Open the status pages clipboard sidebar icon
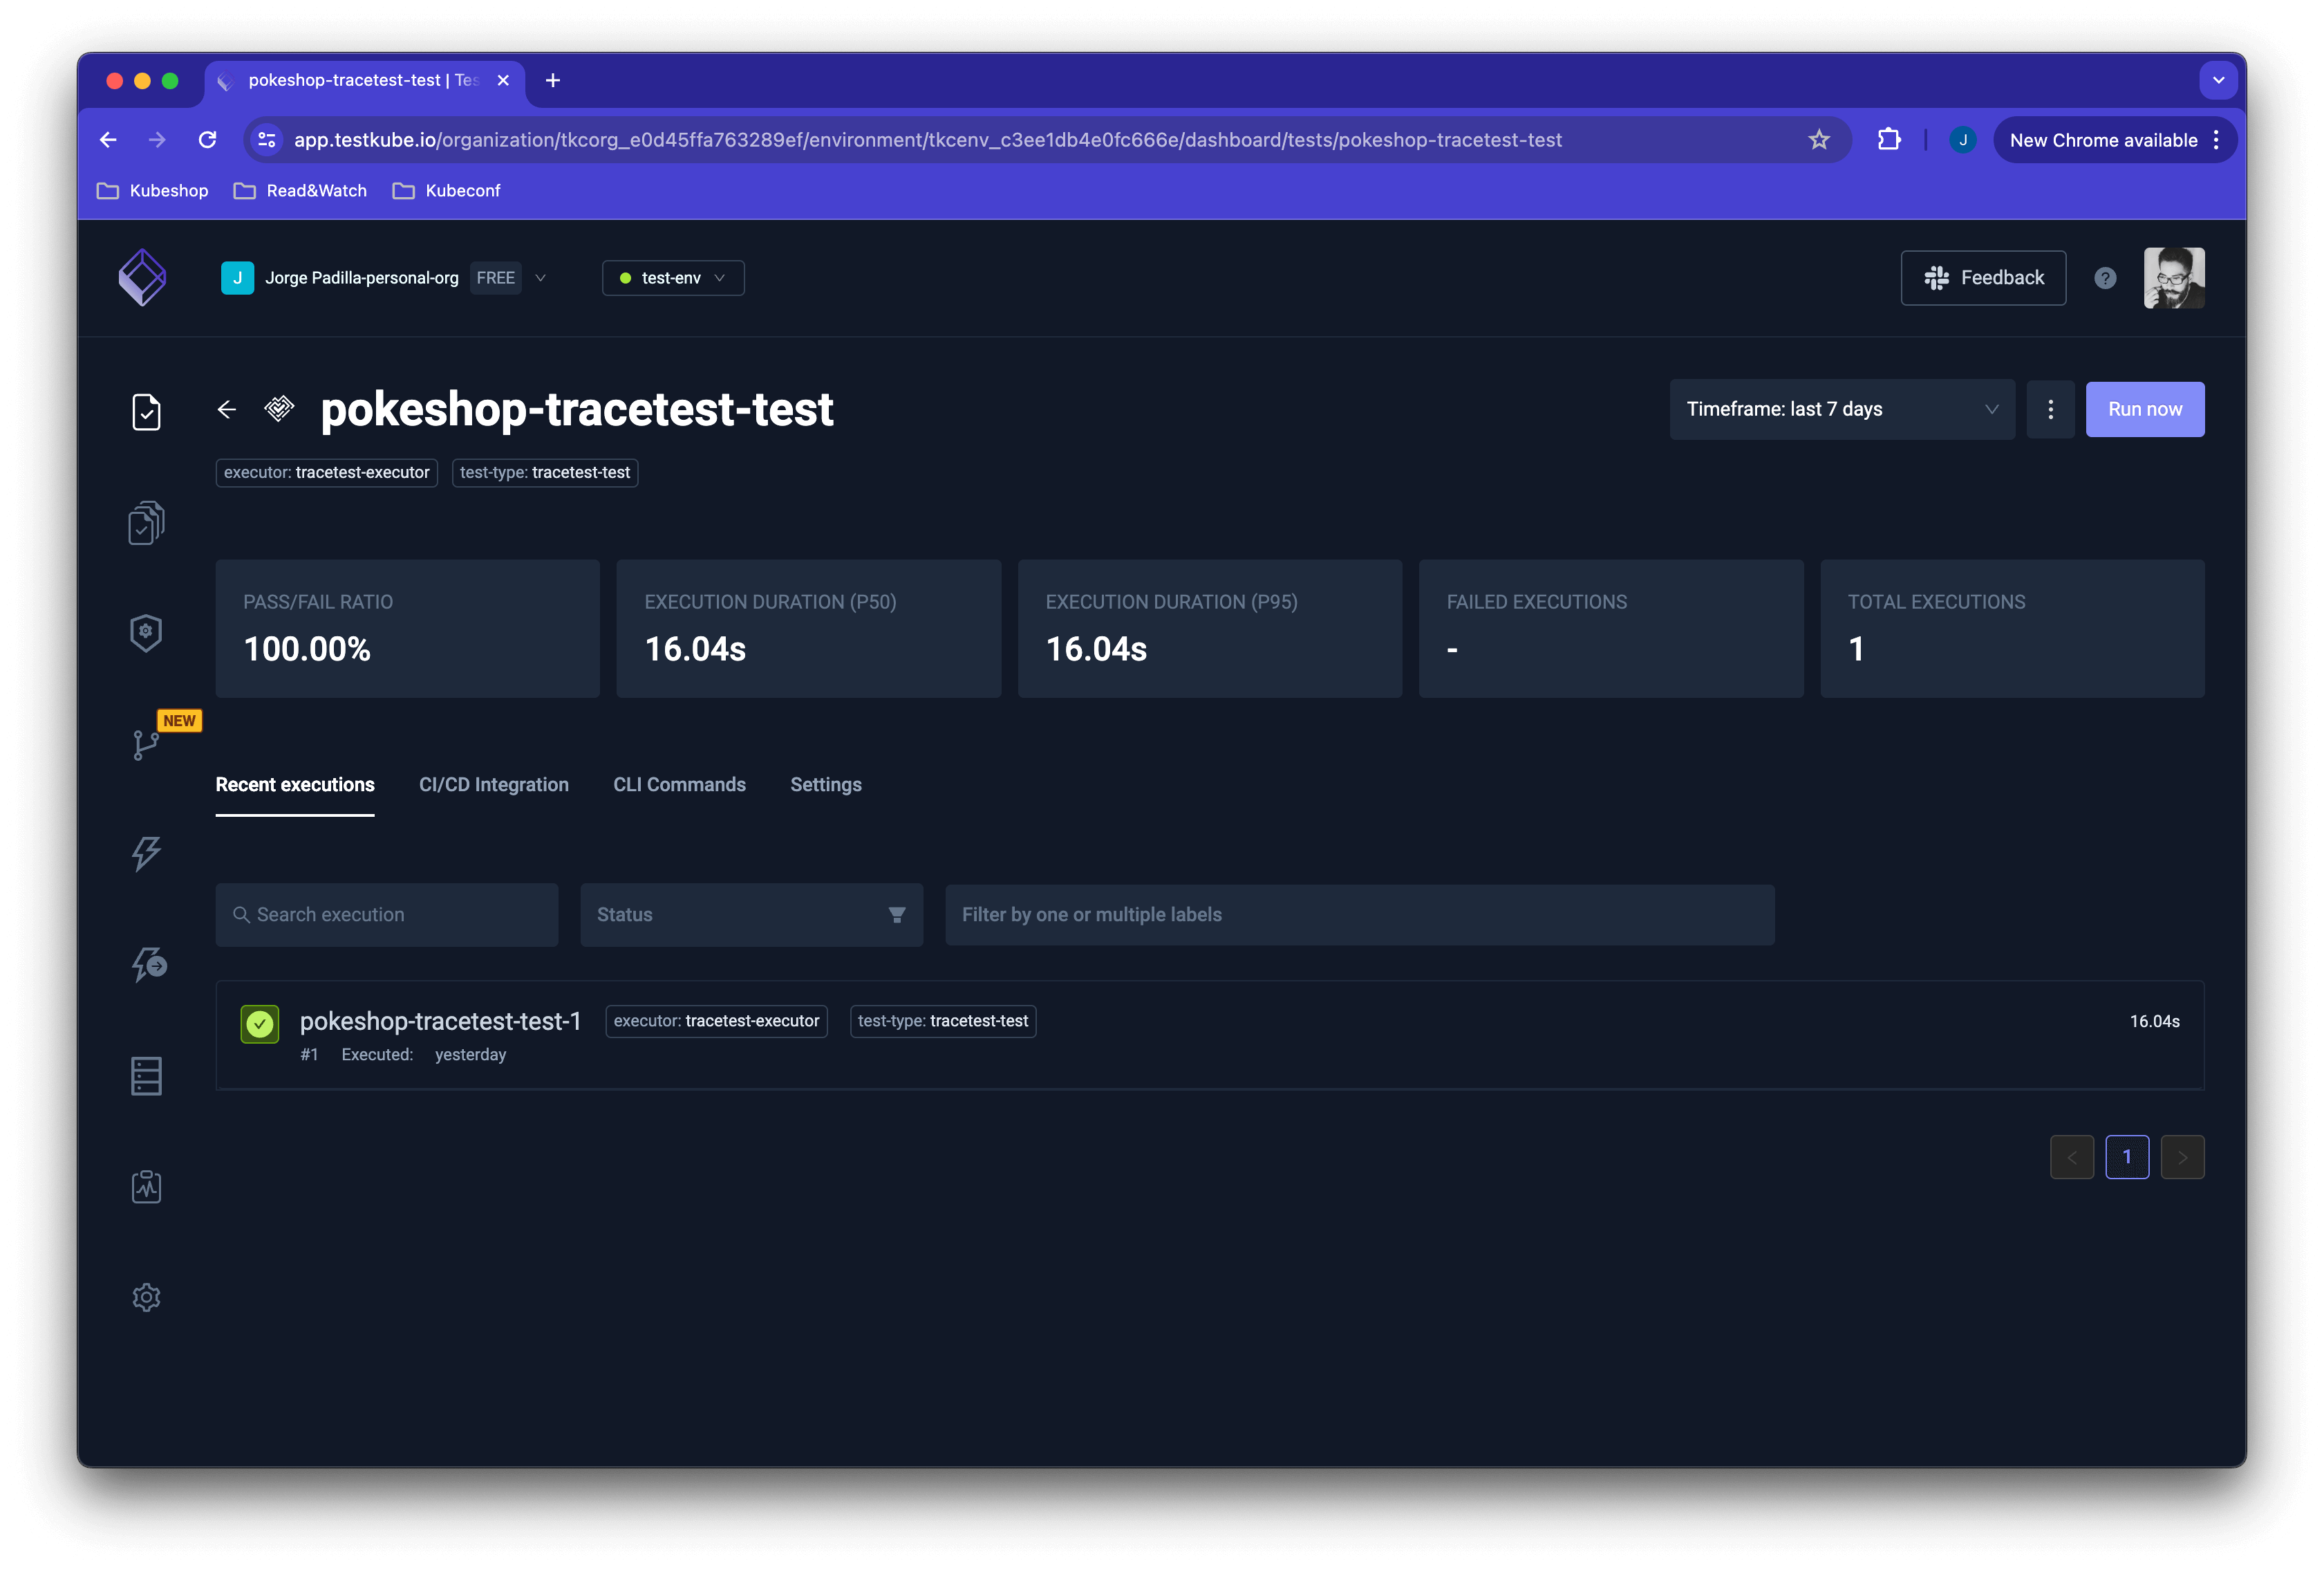 pyautogui.click(x=146, y=1187)
